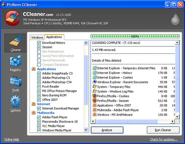
Task: Click the horizontal scrollbar of the results
Action: pos(133,121)
